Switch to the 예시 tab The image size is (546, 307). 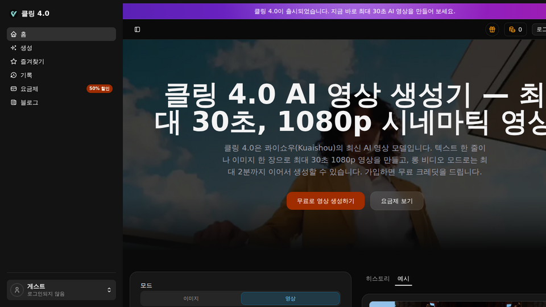(x=403, y=279)
